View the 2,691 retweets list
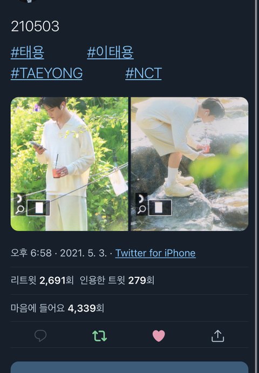259x373 pixels. click(x=42, y=280)
